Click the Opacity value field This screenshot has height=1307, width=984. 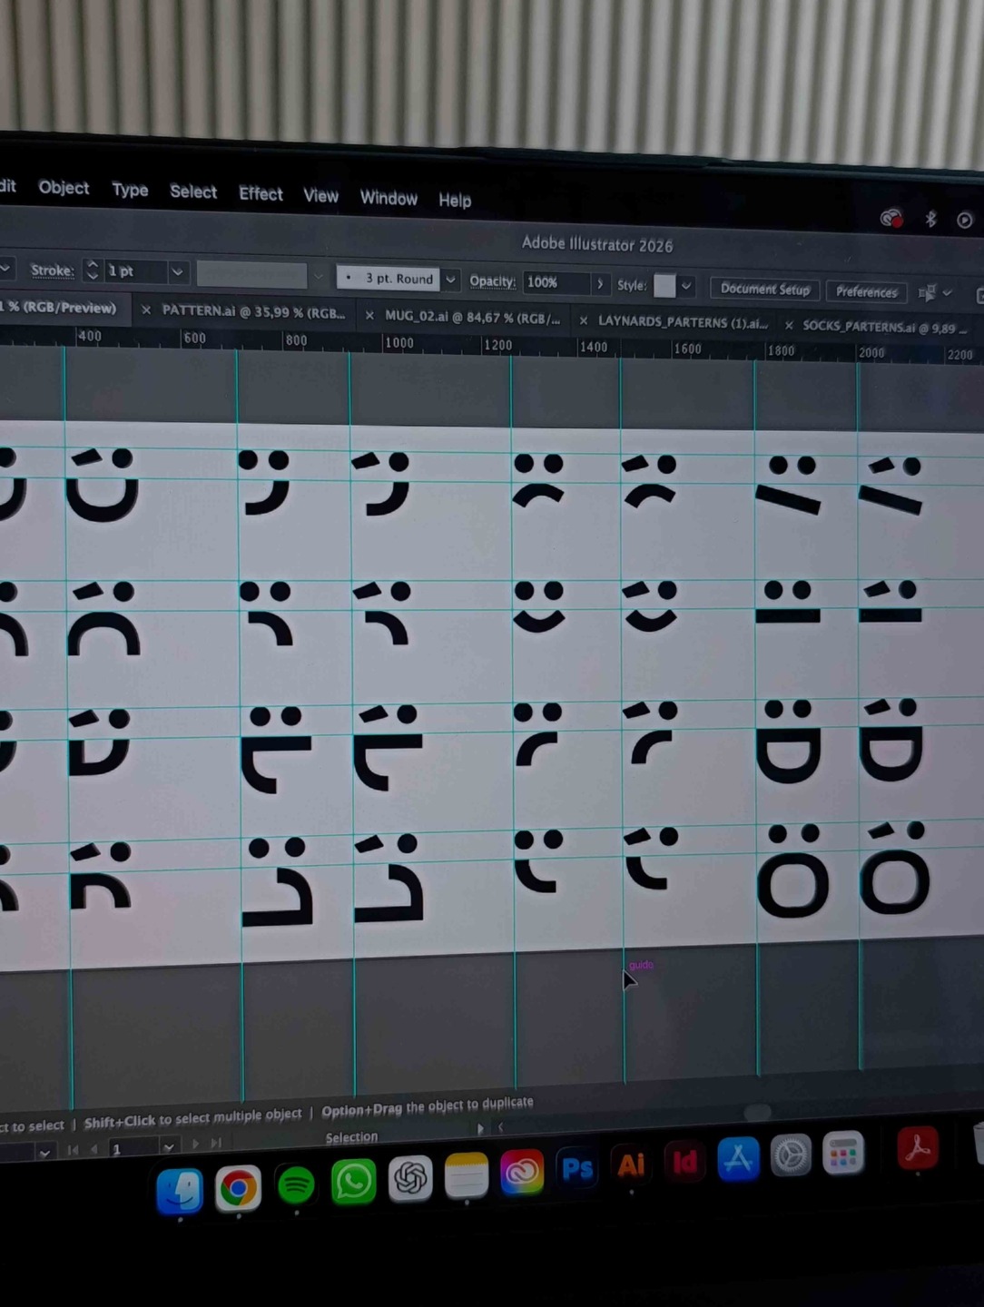click(x=556, y=282)
